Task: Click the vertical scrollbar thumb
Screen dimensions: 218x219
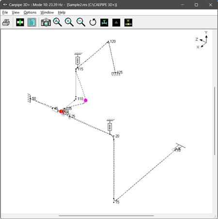Action: (215, 121)
